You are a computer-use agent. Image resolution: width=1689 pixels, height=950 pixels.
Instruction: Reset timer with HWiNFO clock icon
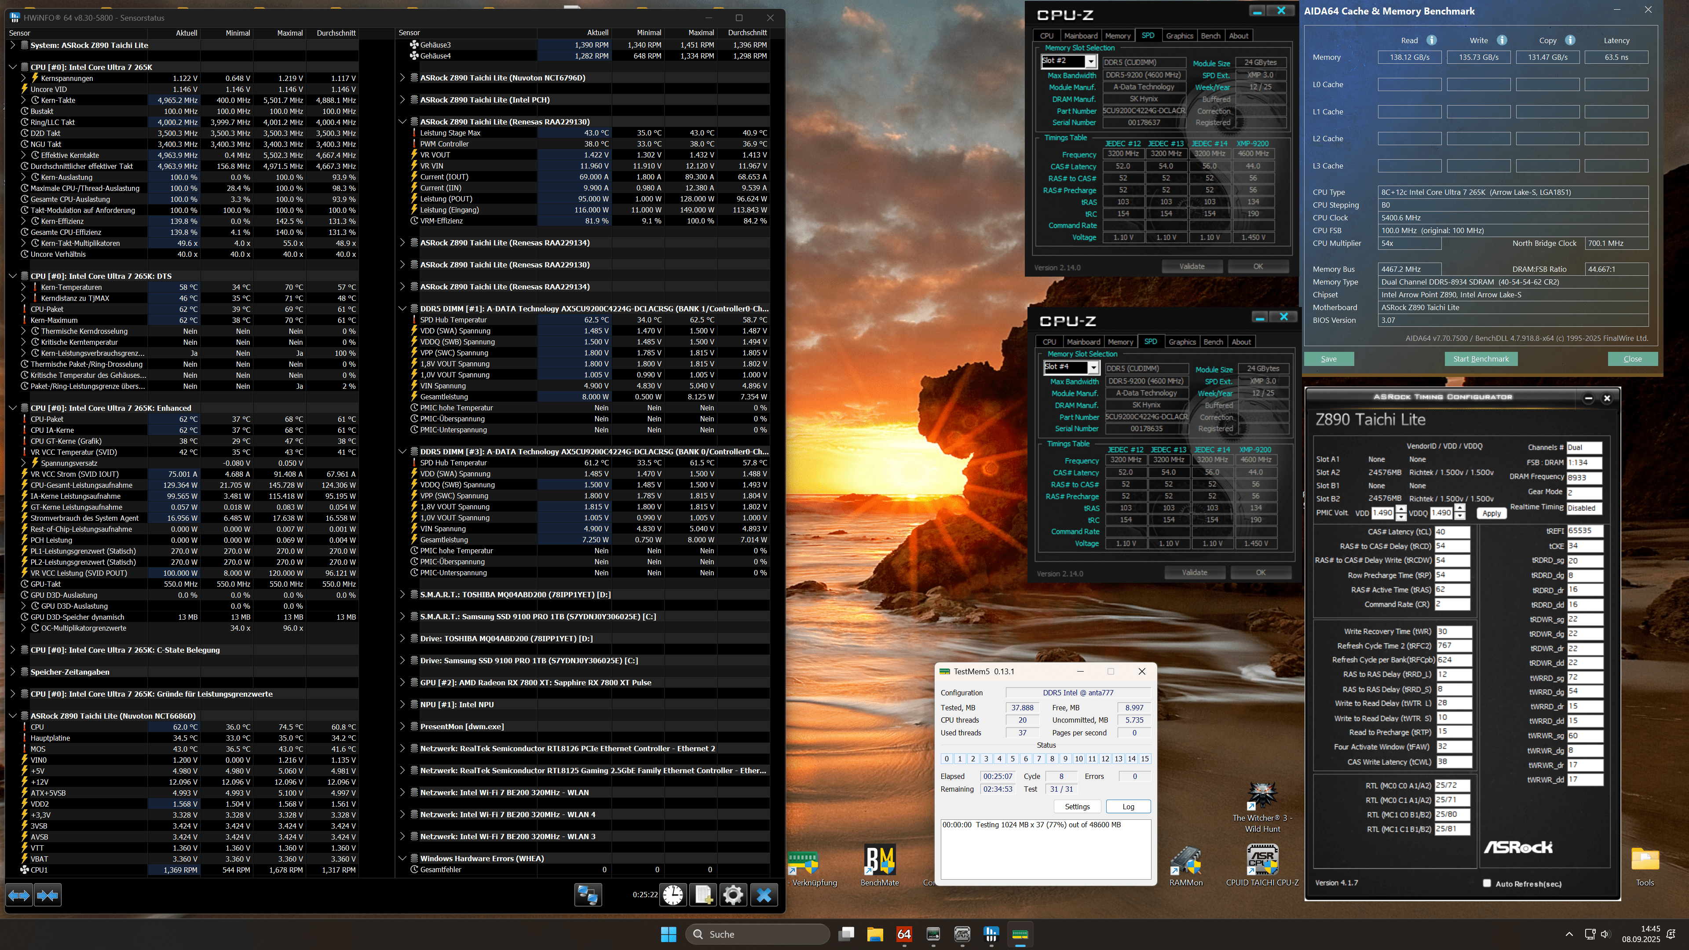click(x=673, y=895)
